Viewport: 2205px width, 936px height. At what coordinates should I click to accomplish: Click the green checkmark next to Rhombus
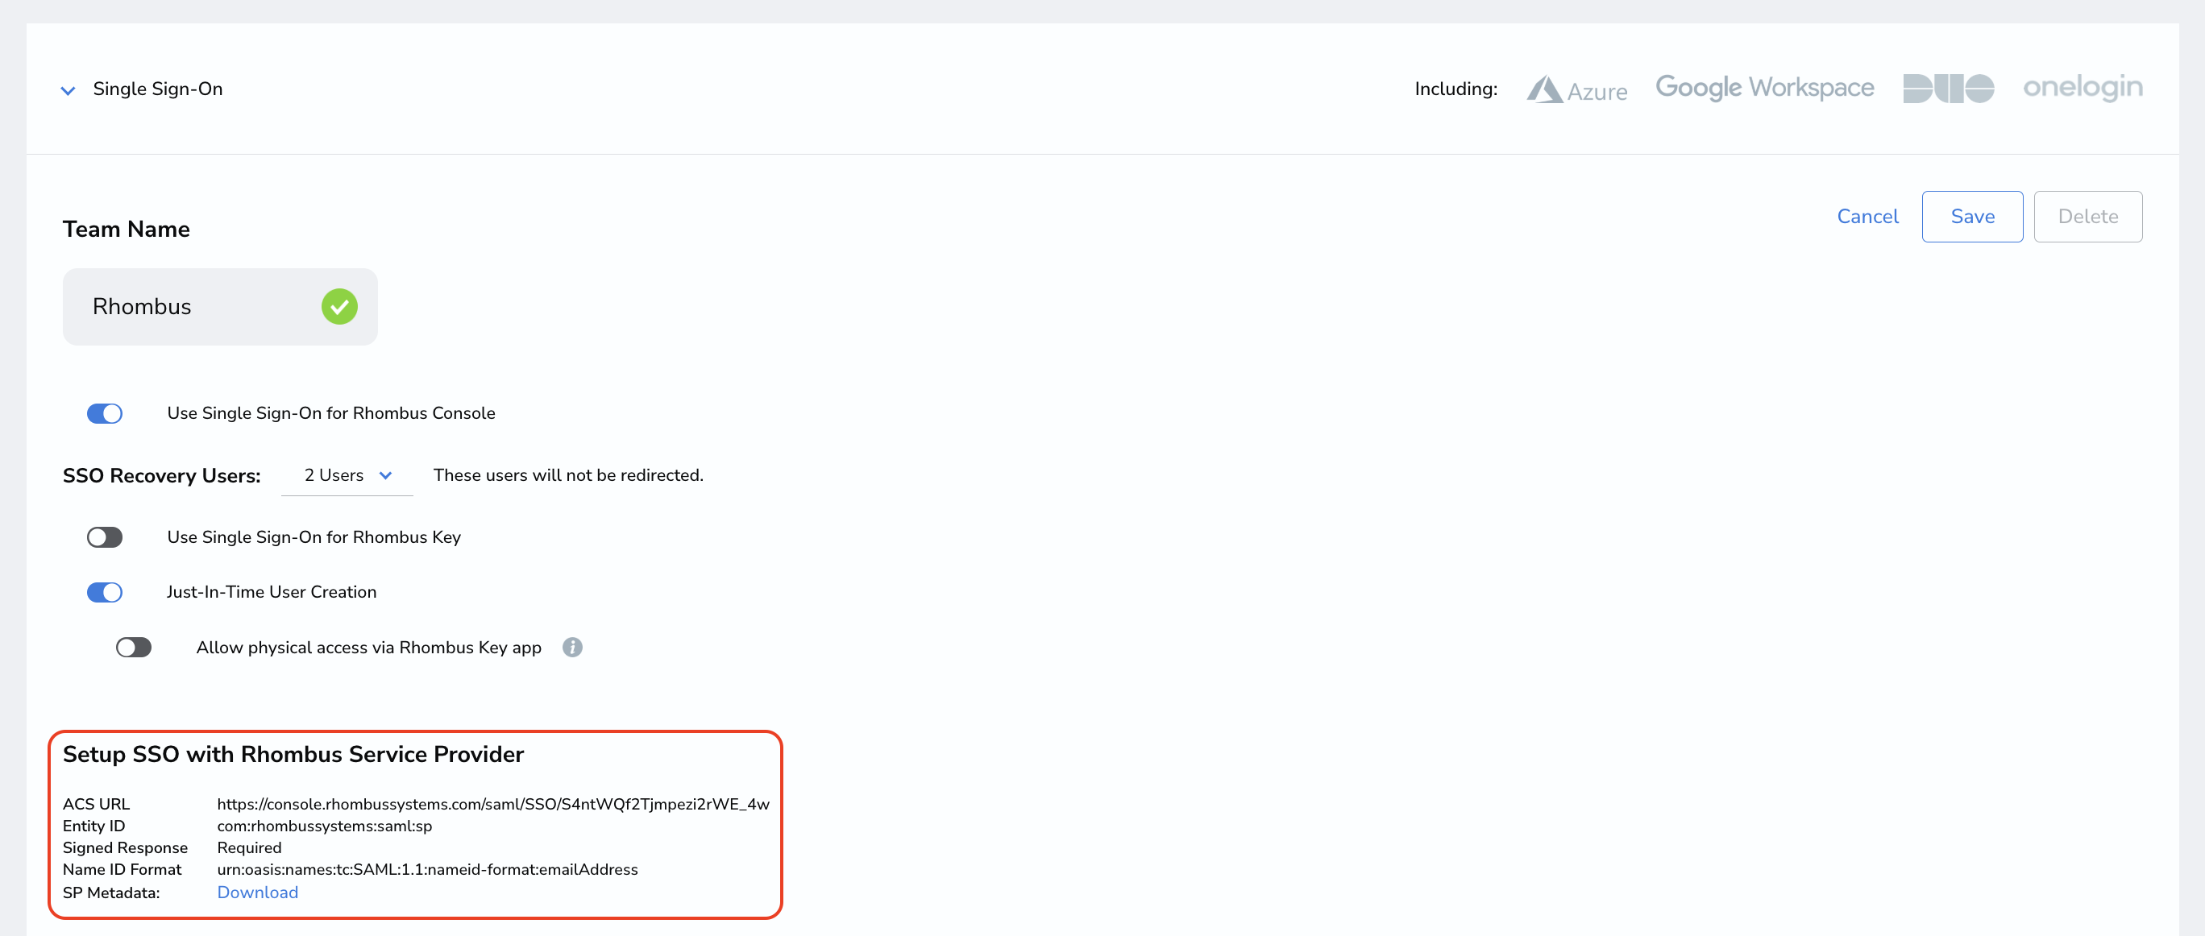tap(339, 306)
